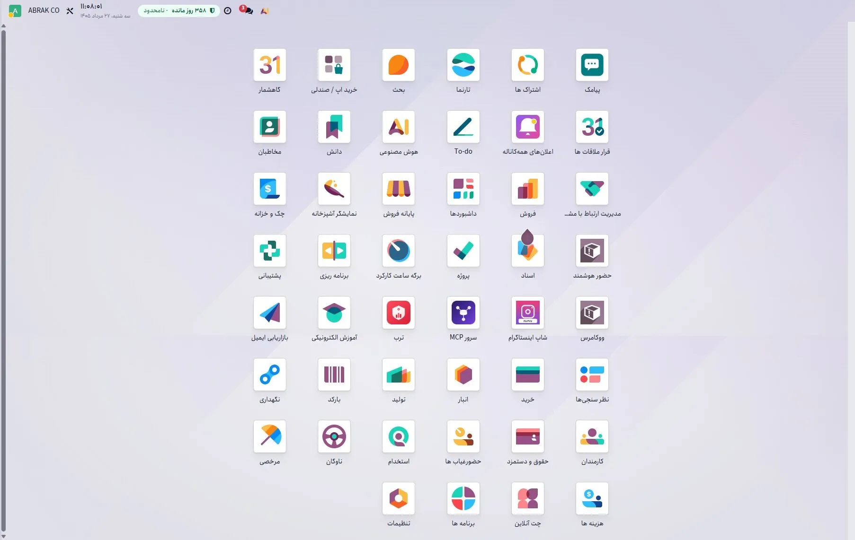
Task: Open the انبار inventory app
Action: point(463,375)
